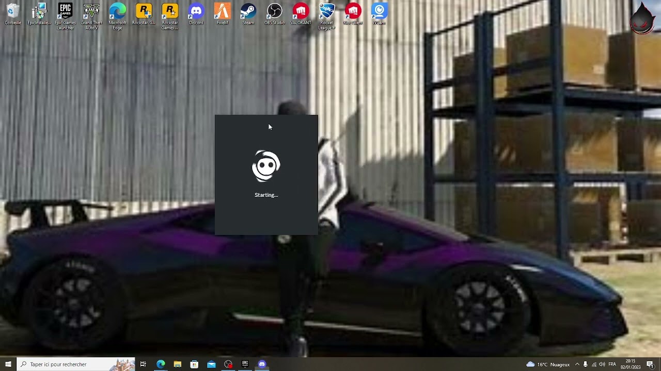Click the search highlights illustration in search box
The height and width of the screenshot is (371, 661).
tap(123, 364)
